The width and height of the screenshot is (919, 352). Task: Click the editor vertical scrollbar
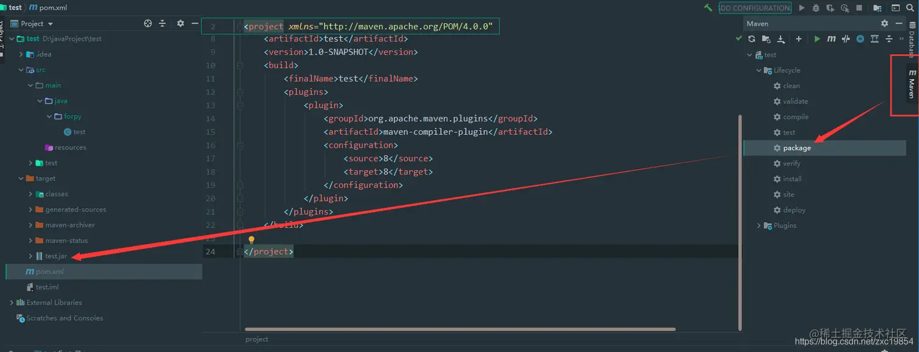pos(740,222)
